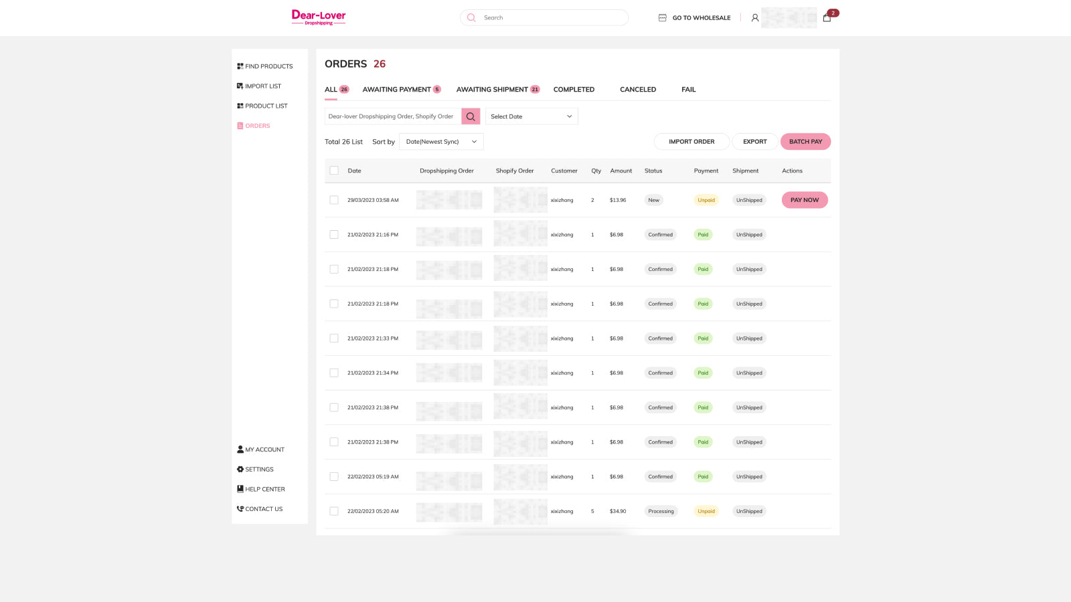This screenshot has width=1071, height=602.
Task: Click the Import Order button
Action: pyautogui.click(x=691, y=142)
